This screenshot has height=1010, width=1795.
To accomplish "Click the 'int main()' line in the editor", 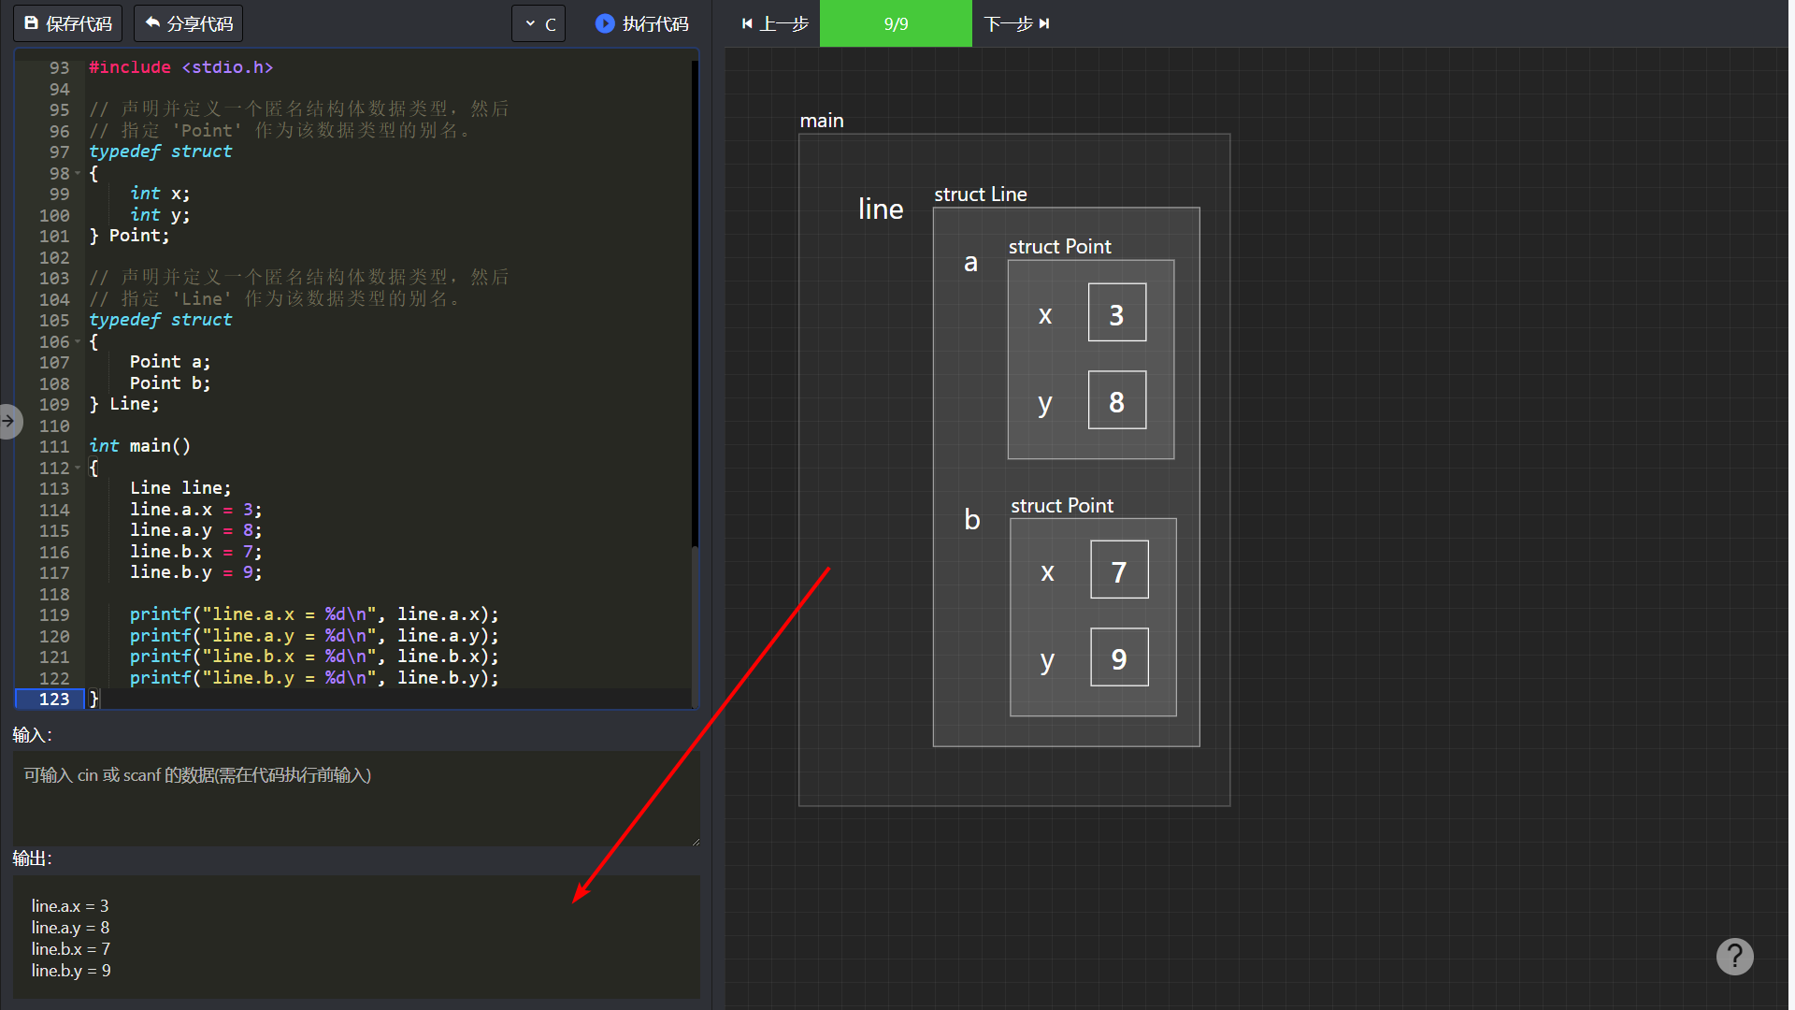I will [140, 446].
